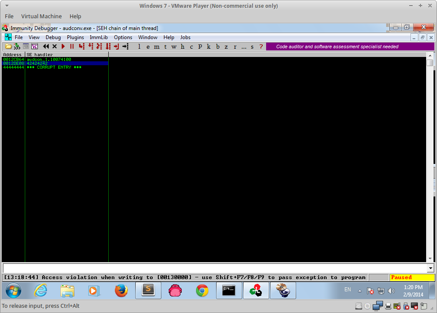Show the Log window via 'l' button
Screen dimensions: 437x313
[139, 47]
